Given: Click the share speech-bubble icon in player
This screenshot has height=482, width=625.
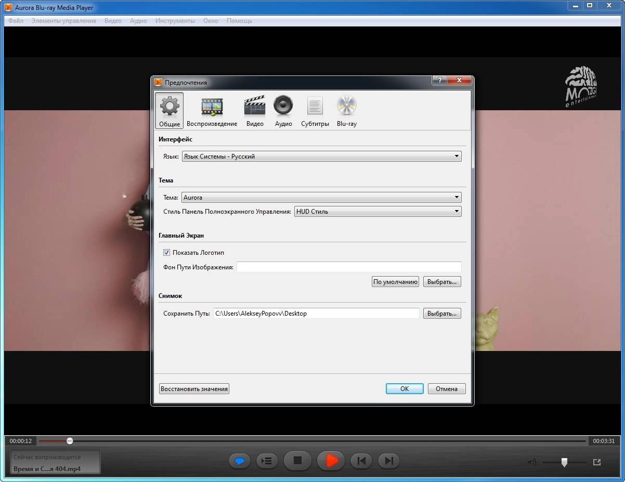Looking at the screenshot, I should (x=240, y=461).
